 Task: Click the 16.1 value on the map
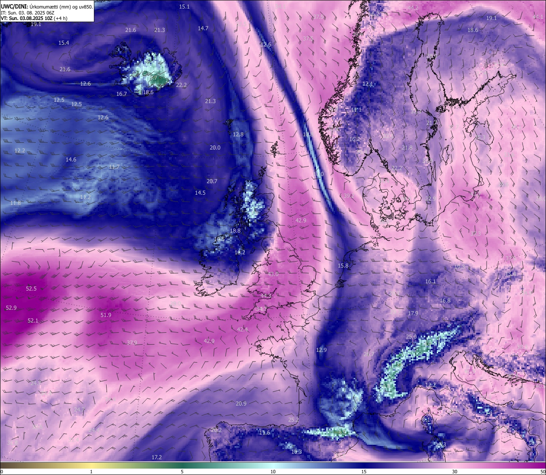pyautogui.click(x=430, y=281)
